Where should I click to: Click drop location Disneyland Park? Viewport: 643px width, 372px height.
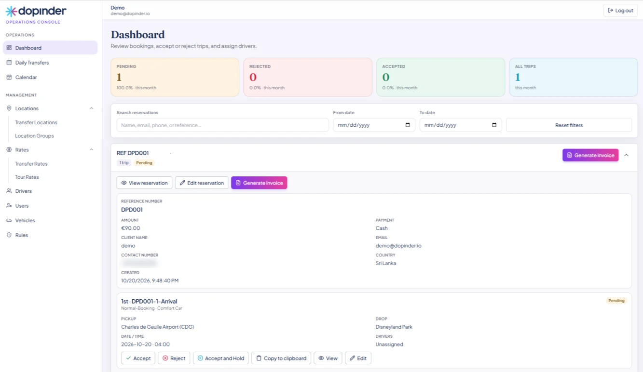click(394, 327)
